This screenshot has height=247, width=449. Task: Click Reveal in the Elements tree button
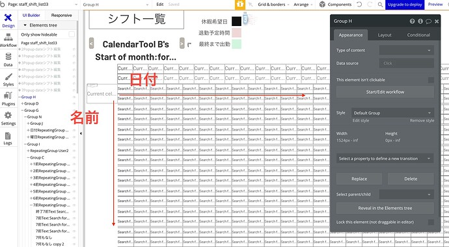[385, 208]
